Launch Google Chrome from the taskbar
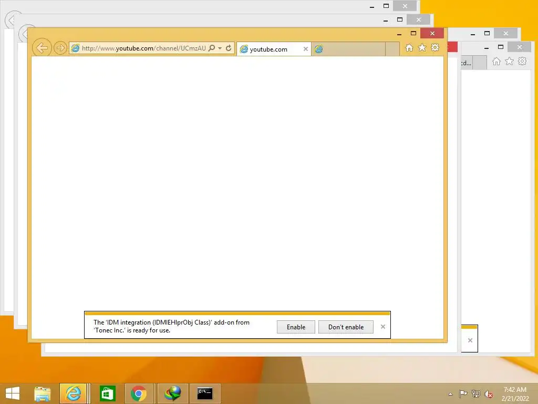Screen dimensions: 538x404 tap(139, 393)
